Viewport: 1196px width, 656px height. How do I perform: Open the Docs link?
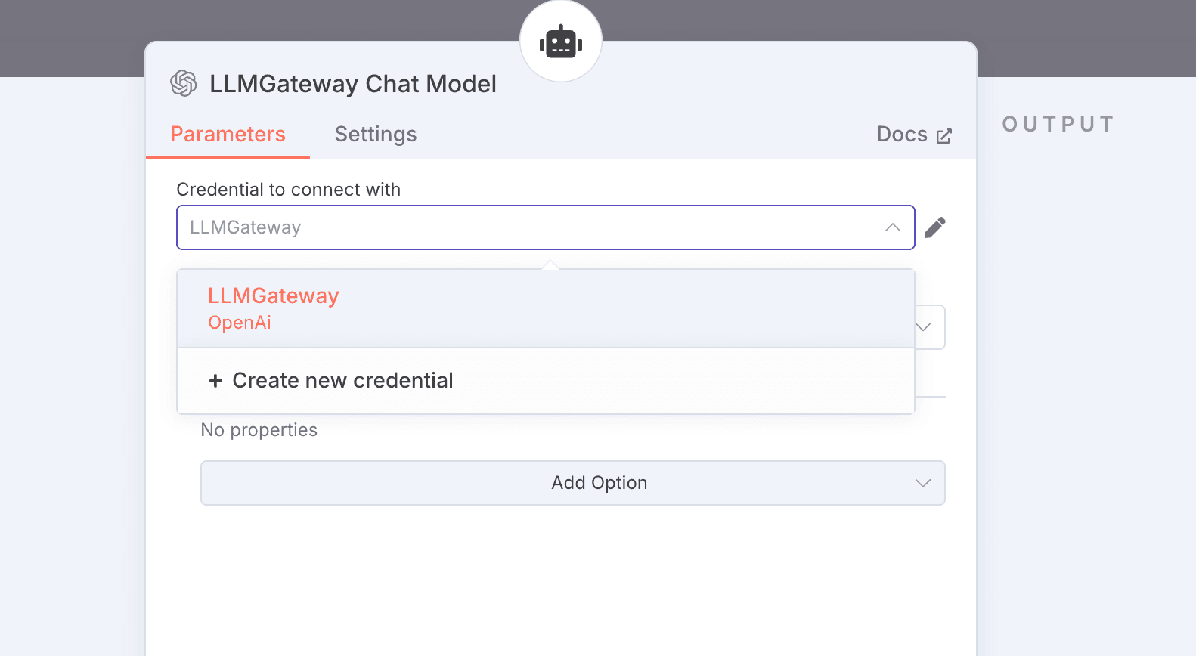coord(902,135)
